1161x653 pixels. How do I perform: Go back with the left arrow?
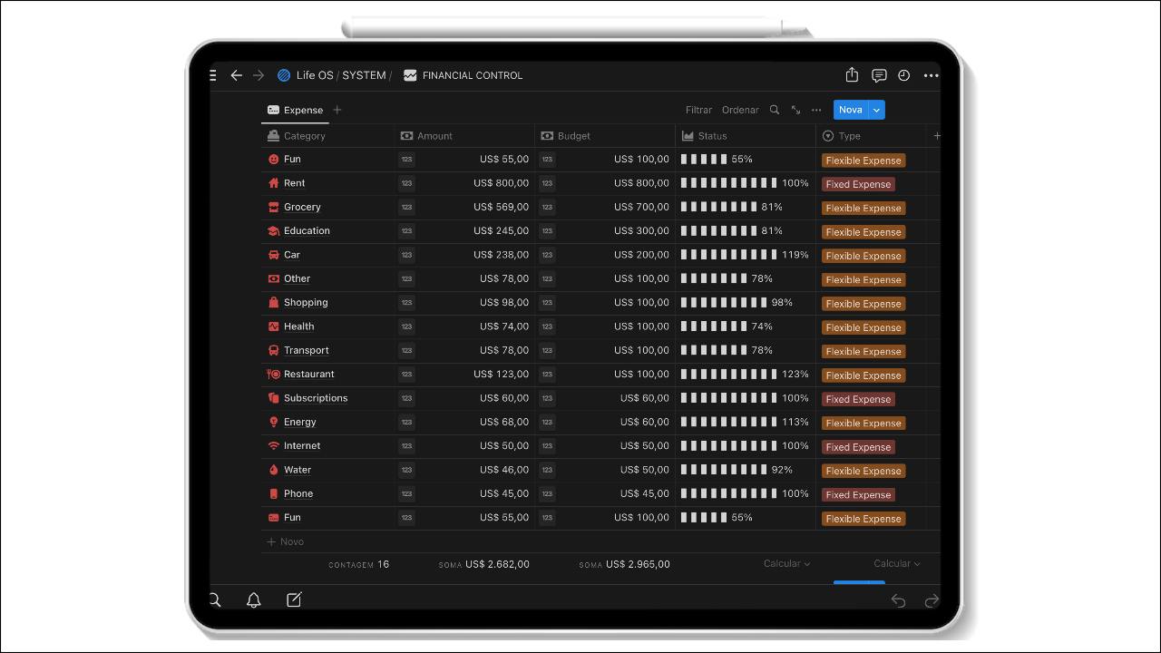[x=237, y=75]
